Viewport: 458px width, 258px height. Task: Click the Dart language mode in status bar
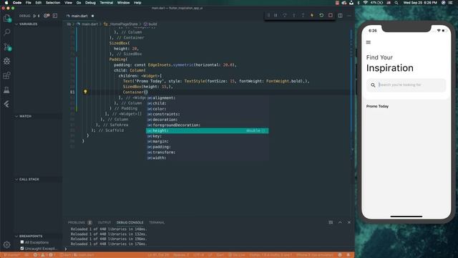[x=220, y=255]
